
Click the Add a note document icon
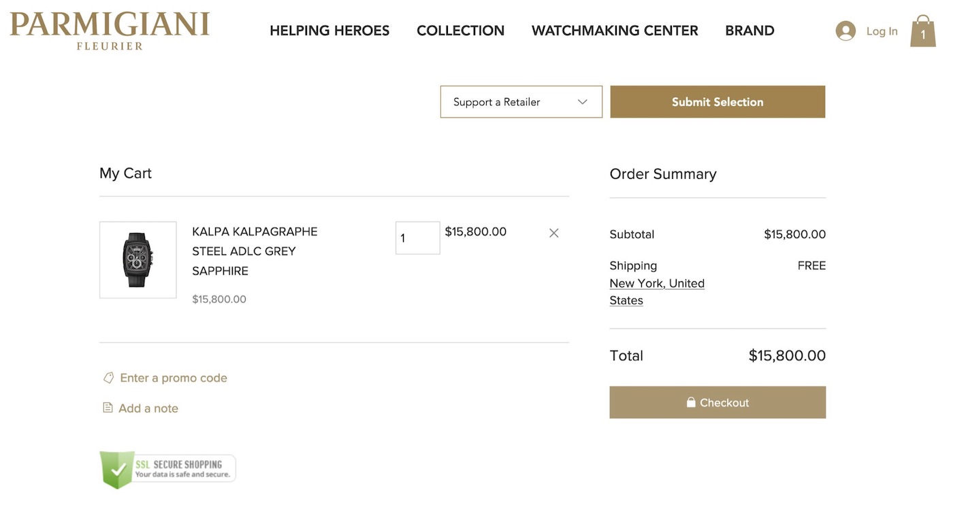point(108,407)
